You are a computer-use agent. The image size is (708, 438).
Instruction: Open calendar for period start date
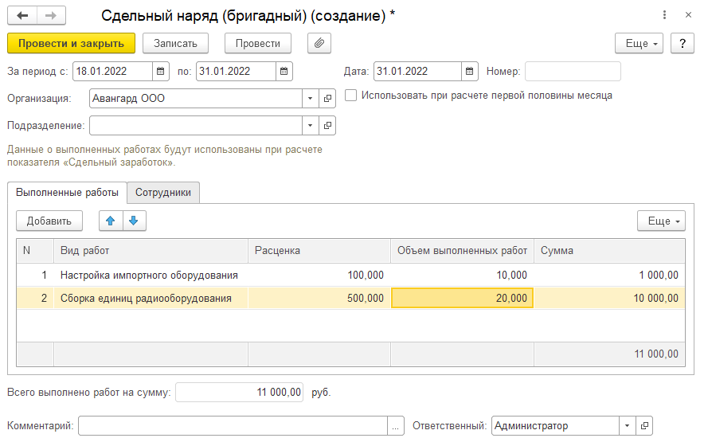[161, 71]
